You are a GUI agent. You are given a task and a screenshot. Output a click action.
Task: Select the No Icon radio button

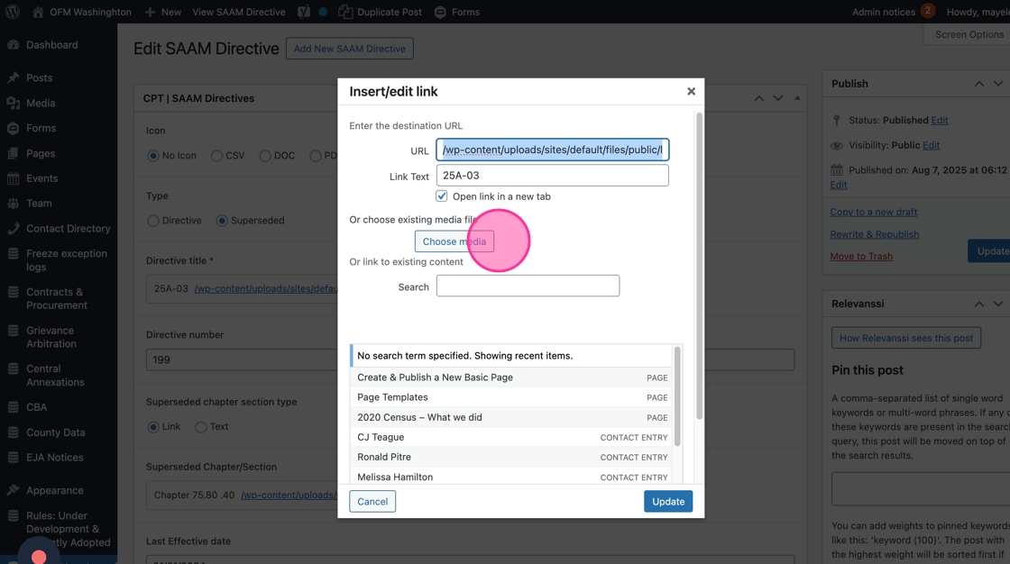pos(153,156)
